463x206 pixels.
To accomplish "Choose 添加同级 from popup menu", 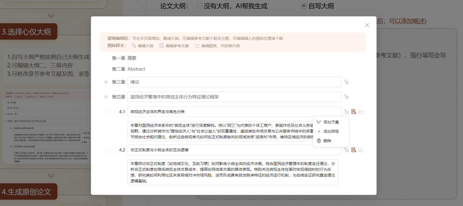I will [x=331, y=131].
